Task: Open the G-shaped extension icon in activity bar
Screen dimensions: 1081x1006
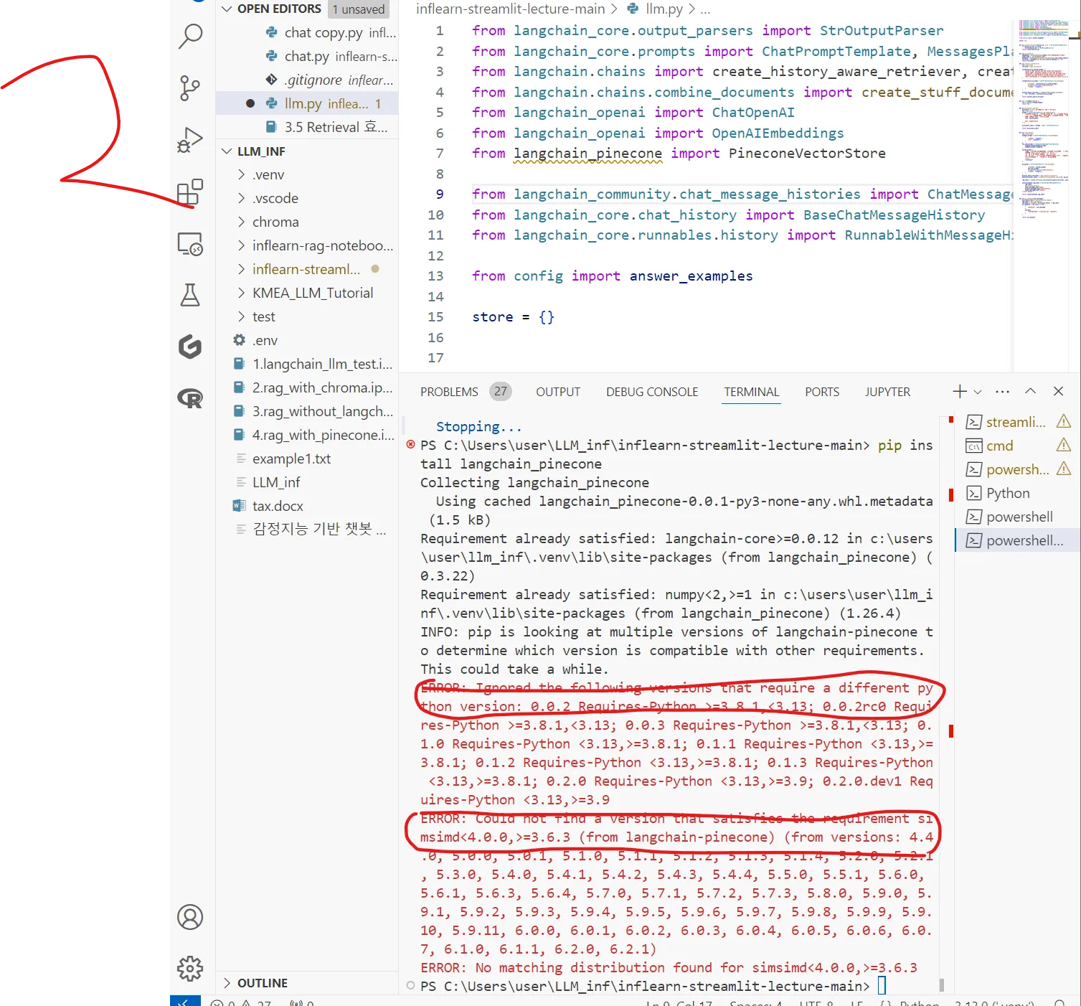Action: 190,347
